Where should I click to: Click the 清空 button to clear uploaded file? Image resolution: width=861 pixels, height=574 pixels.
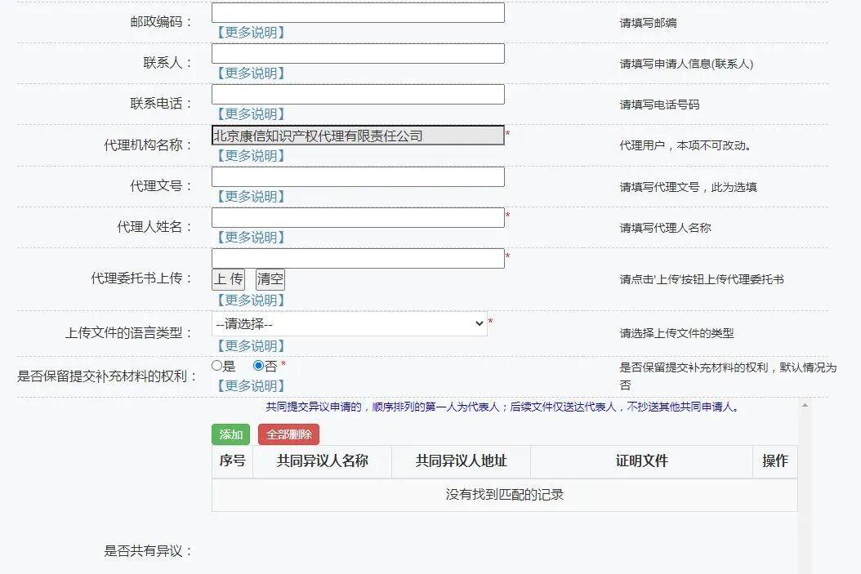[x=270, y=278]
